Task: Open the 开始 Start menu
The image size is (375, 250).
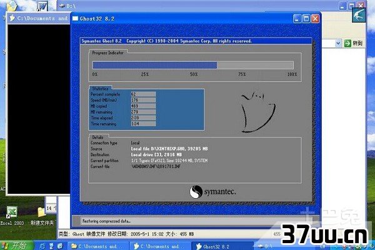Action: [x=16, y=246]
